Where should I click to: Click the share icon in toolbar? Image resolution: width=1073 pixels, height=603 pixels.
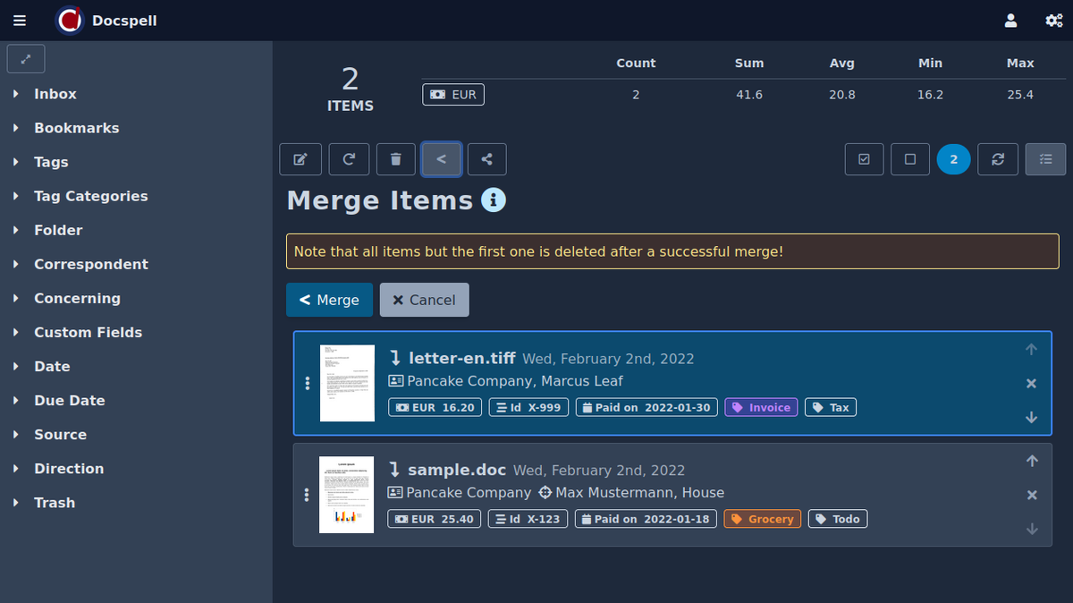click(x=486, y=159)
